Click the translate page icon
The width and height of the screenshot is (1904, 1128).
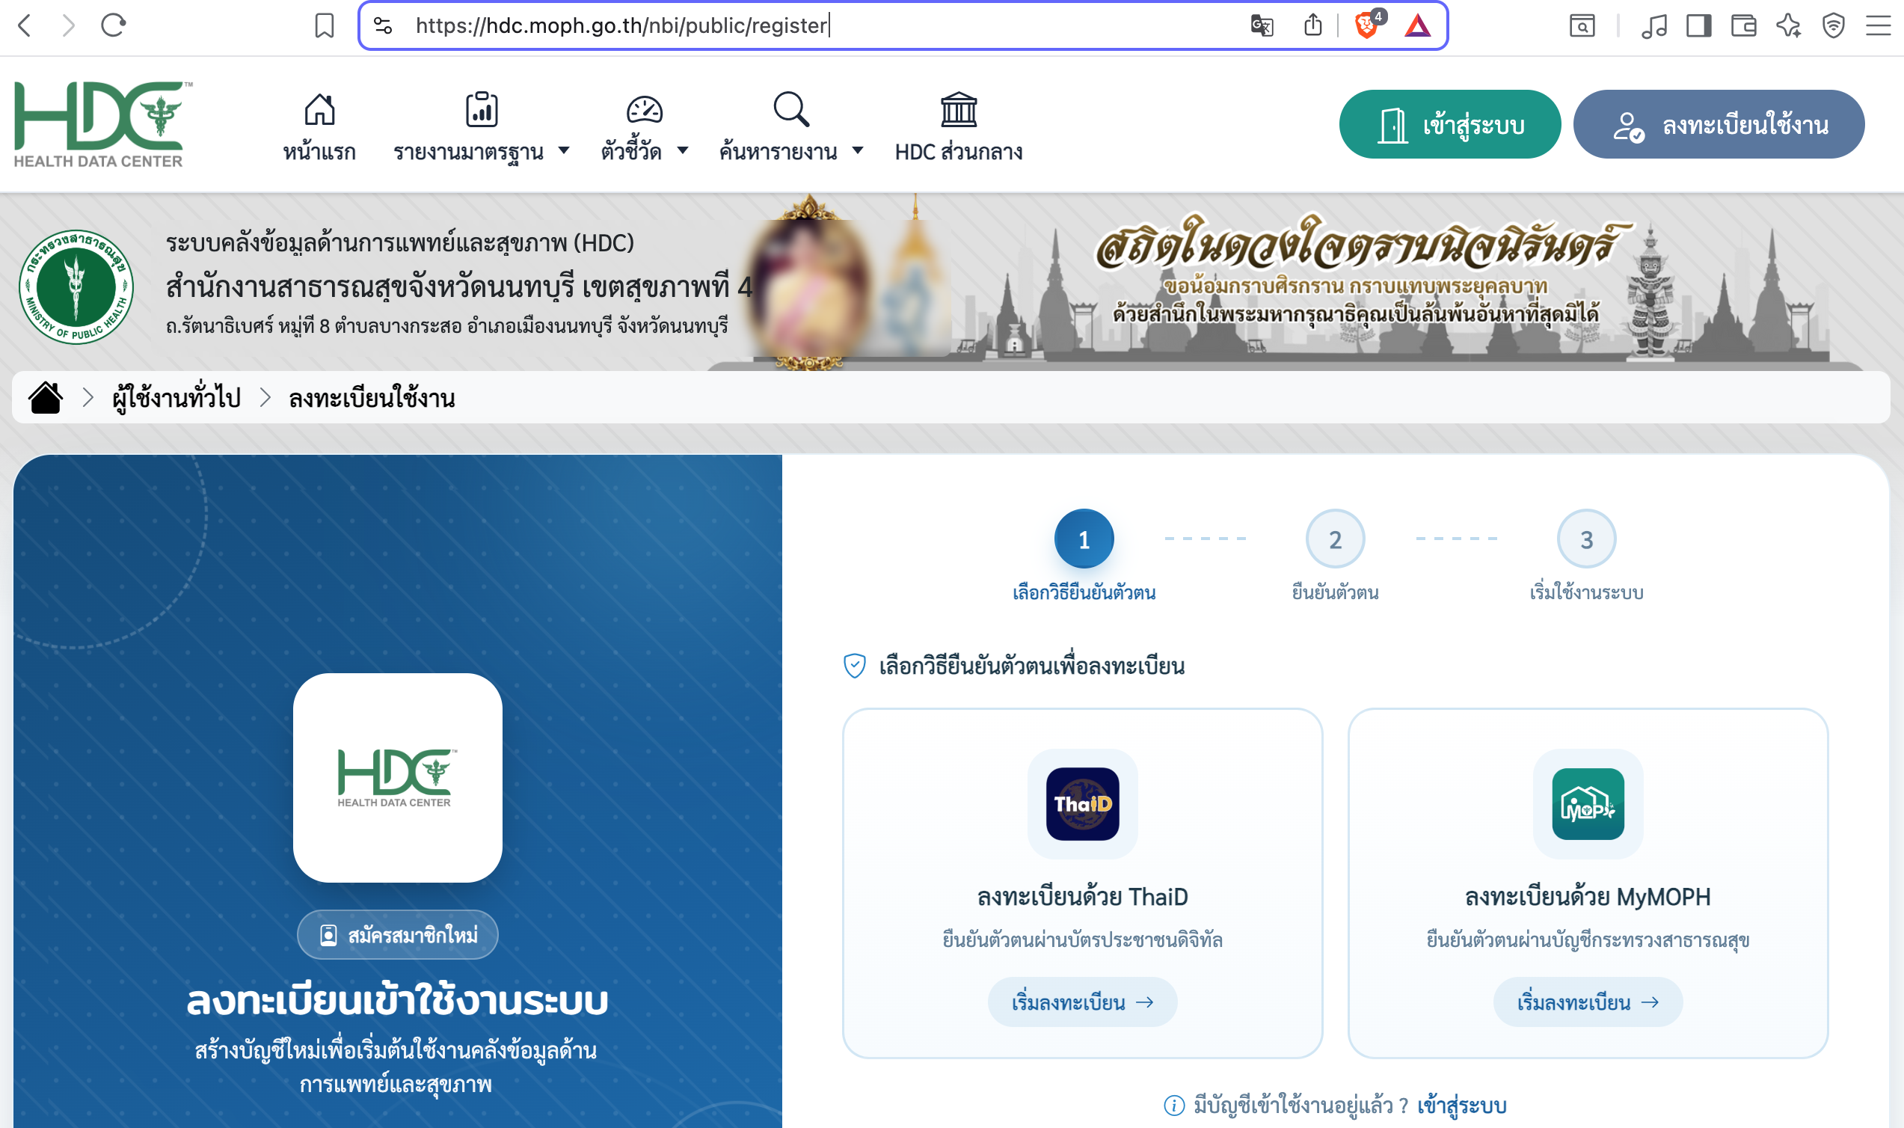1262,26
